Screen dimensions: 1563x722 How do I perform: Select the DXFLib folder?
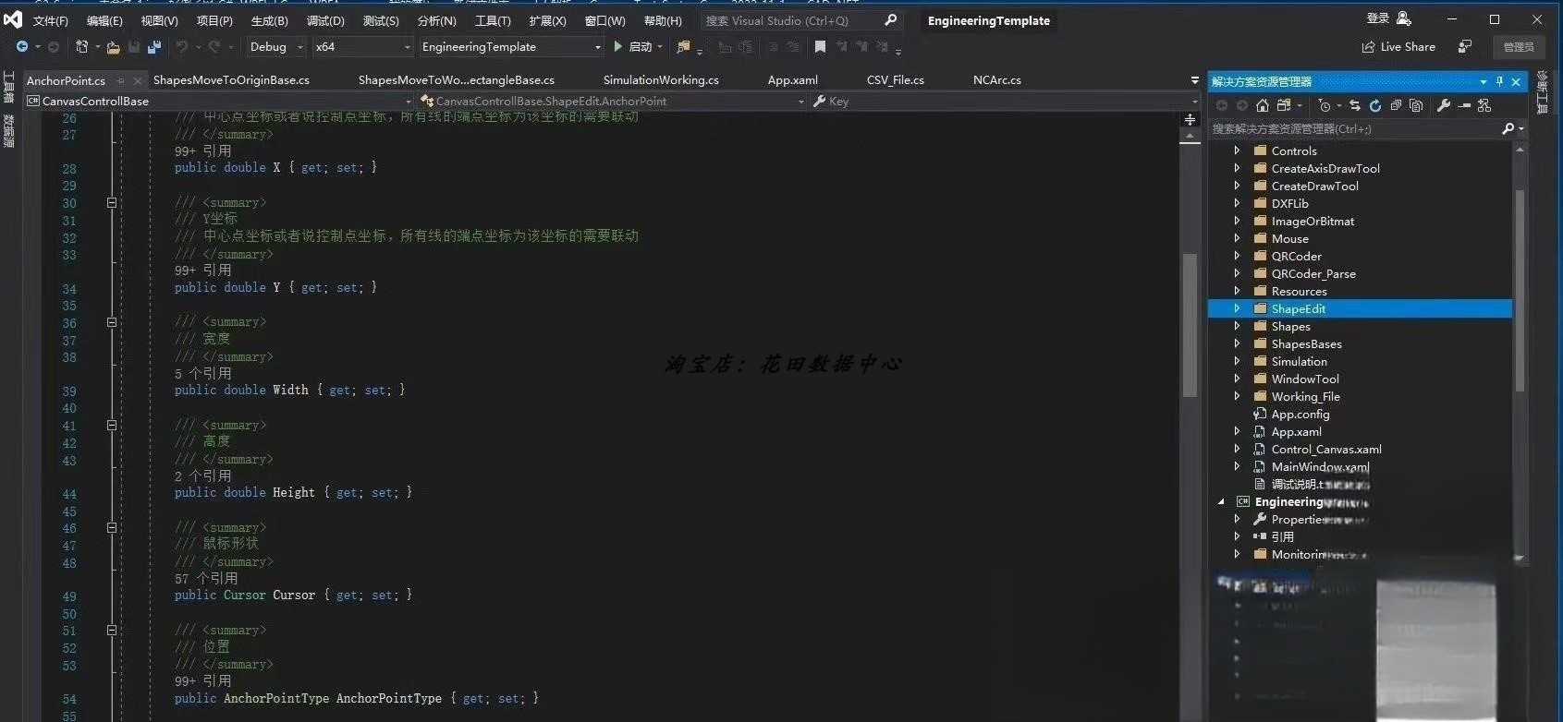pos(1289,203)
